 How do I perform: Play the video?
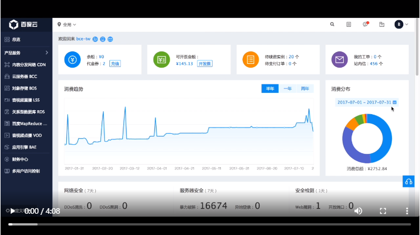tap(12, 211)
